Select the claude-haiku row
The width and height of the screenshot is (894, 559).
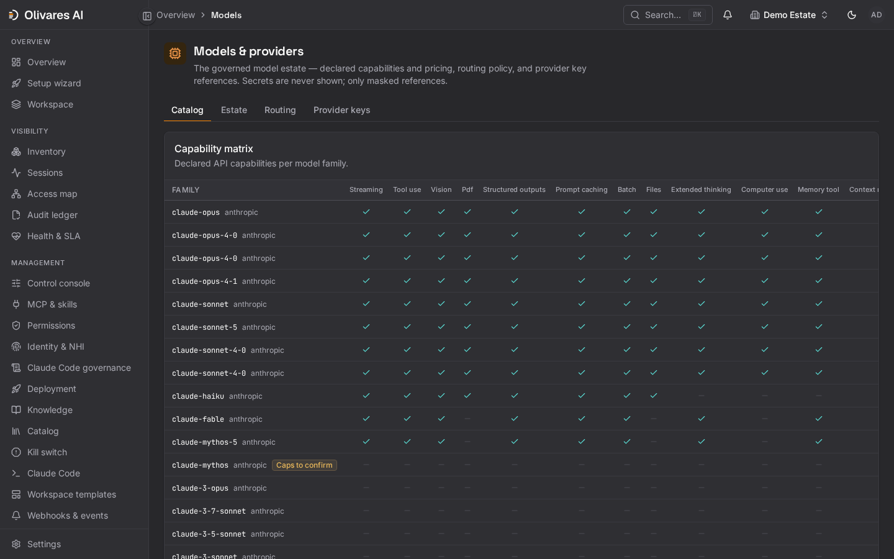pyautogui.click(x=521, y=396)
